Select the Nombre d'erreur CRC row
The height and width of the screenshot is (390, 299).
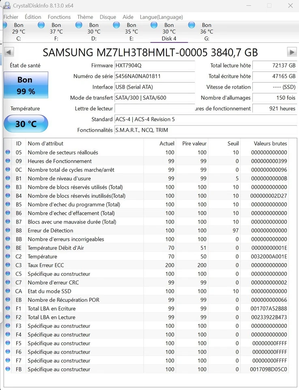tap(146, 283)
